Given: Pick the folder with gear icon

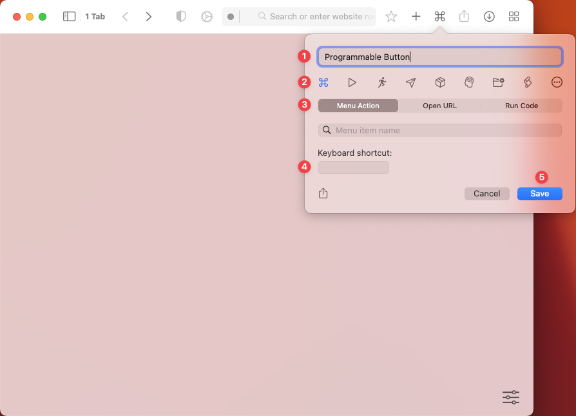Looking at the screenshot, I should [x=498, y=82].
